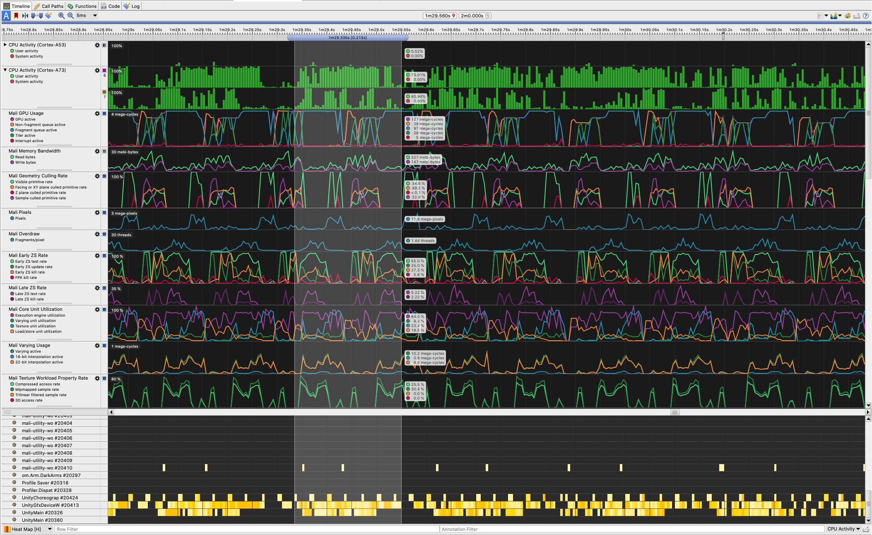
Task: Open the Mali GPU Usage chart gear settings
Action: 97,113
